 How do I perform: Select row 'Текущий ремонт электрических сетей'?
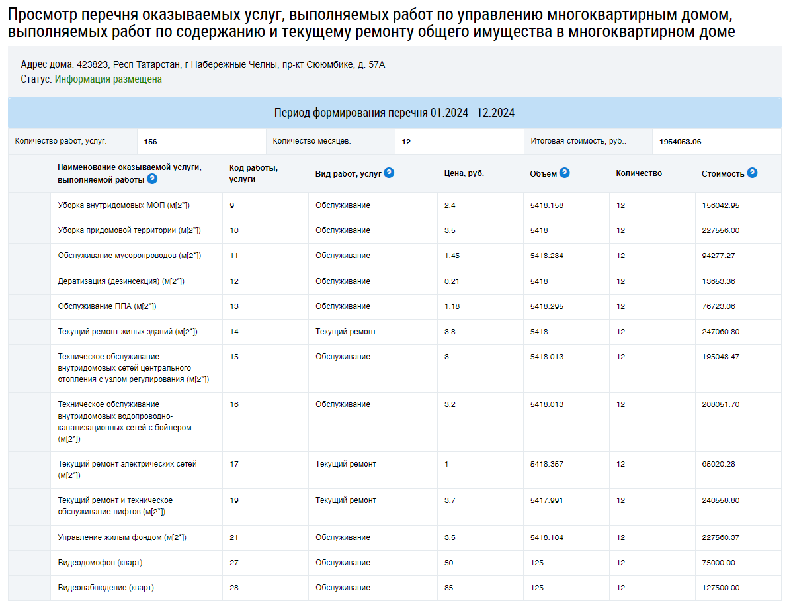[x=394, y=470]
